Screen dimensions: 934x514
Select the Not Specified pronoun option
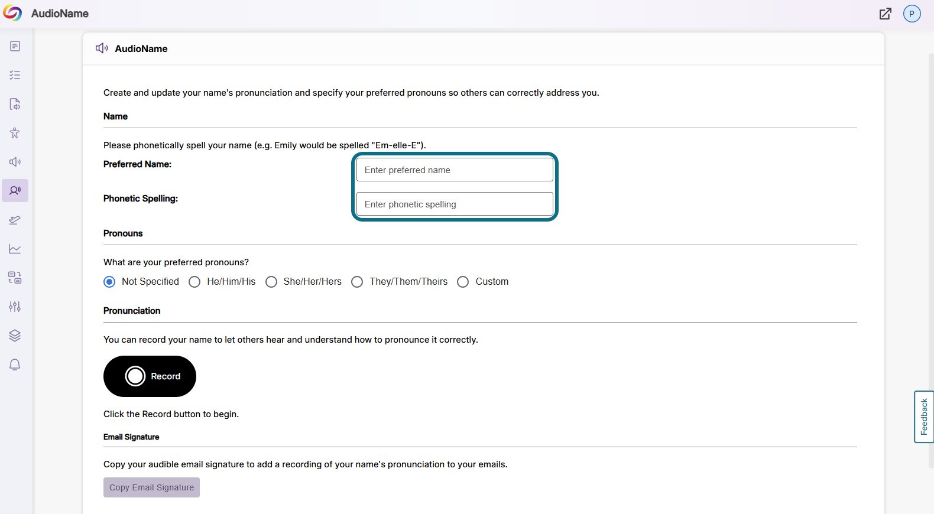pyautogui.click(x=109, y=282)
